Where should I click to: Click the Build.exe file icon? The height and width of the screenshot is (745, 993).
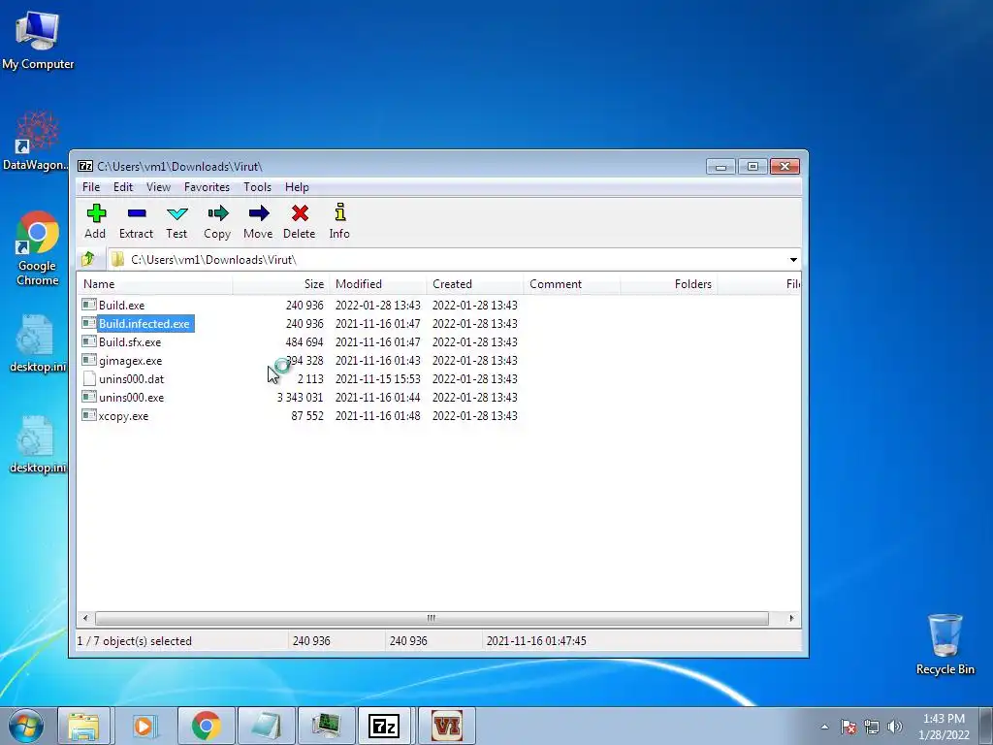[x=89, y=305]
